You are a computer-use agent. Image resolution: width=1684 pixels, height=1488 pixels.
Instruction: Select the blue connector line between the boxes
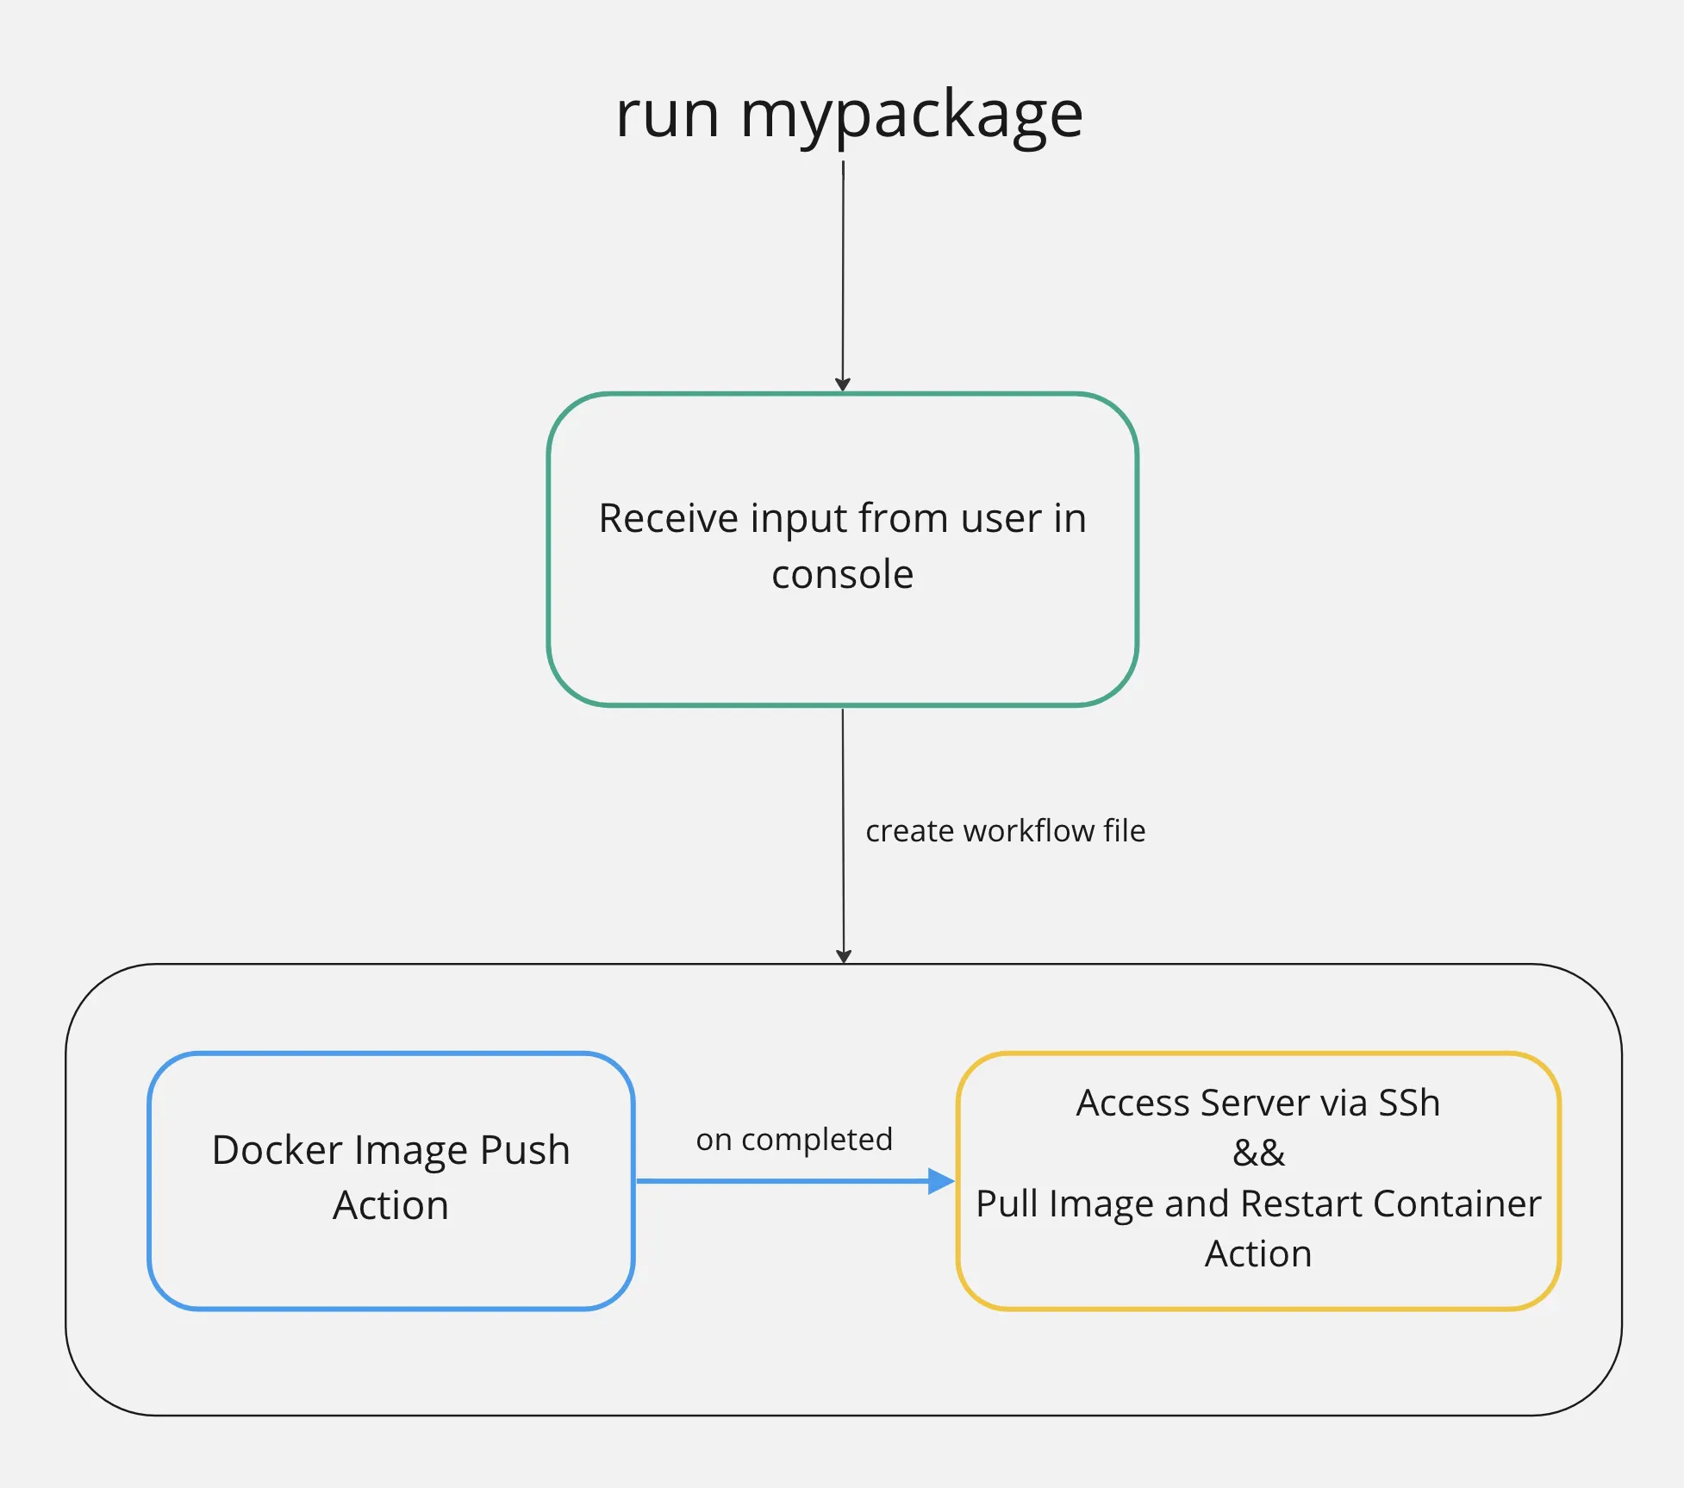pyautogui.click(x=776, y=1181)
